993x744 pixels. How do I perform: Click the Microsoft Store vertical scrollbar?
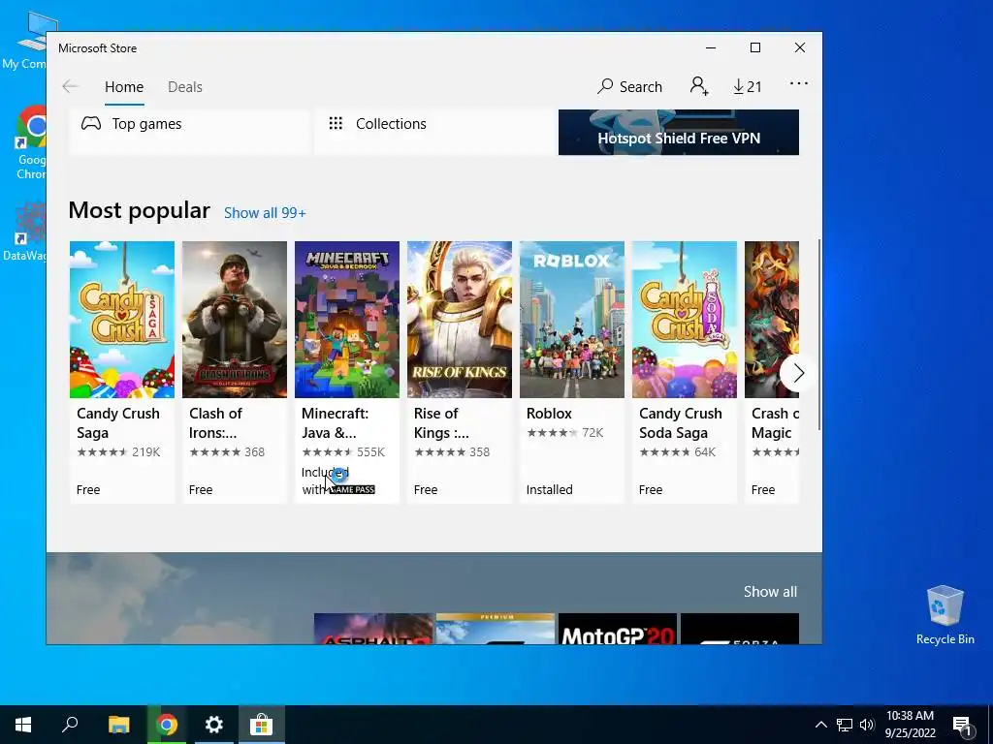click(x=818, y=335)
